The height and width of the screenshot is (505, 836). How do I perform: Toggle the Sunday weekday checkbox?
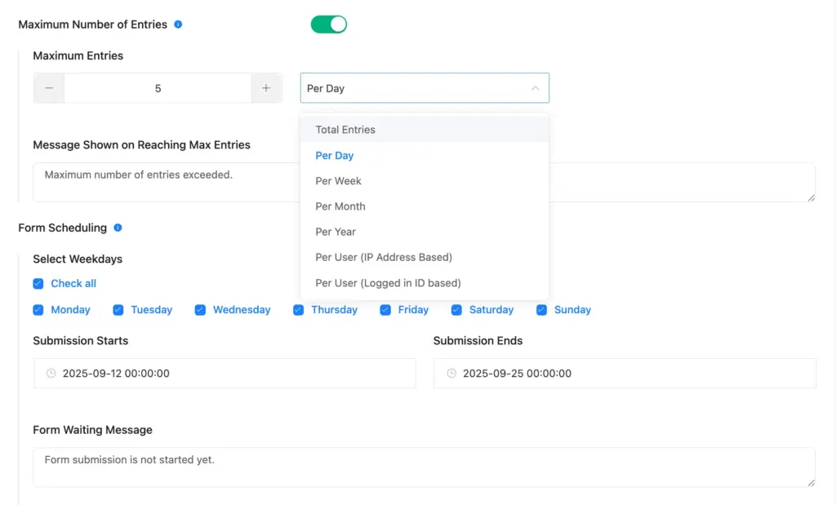click(x=541, y=310)
